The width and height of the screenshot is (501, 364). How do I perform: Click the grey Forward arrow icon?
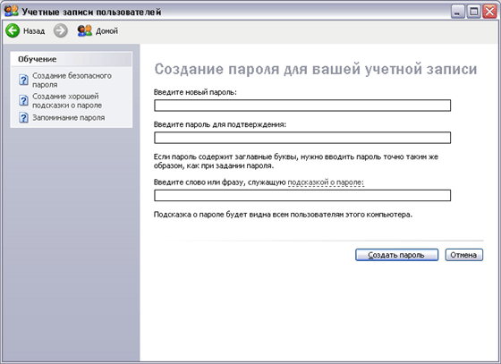coord(61,30)
